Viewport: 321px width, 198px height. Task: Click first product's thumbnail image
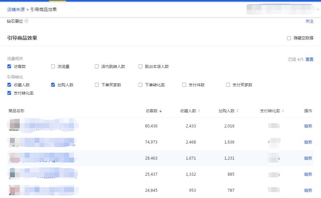[x=14, y=125]
